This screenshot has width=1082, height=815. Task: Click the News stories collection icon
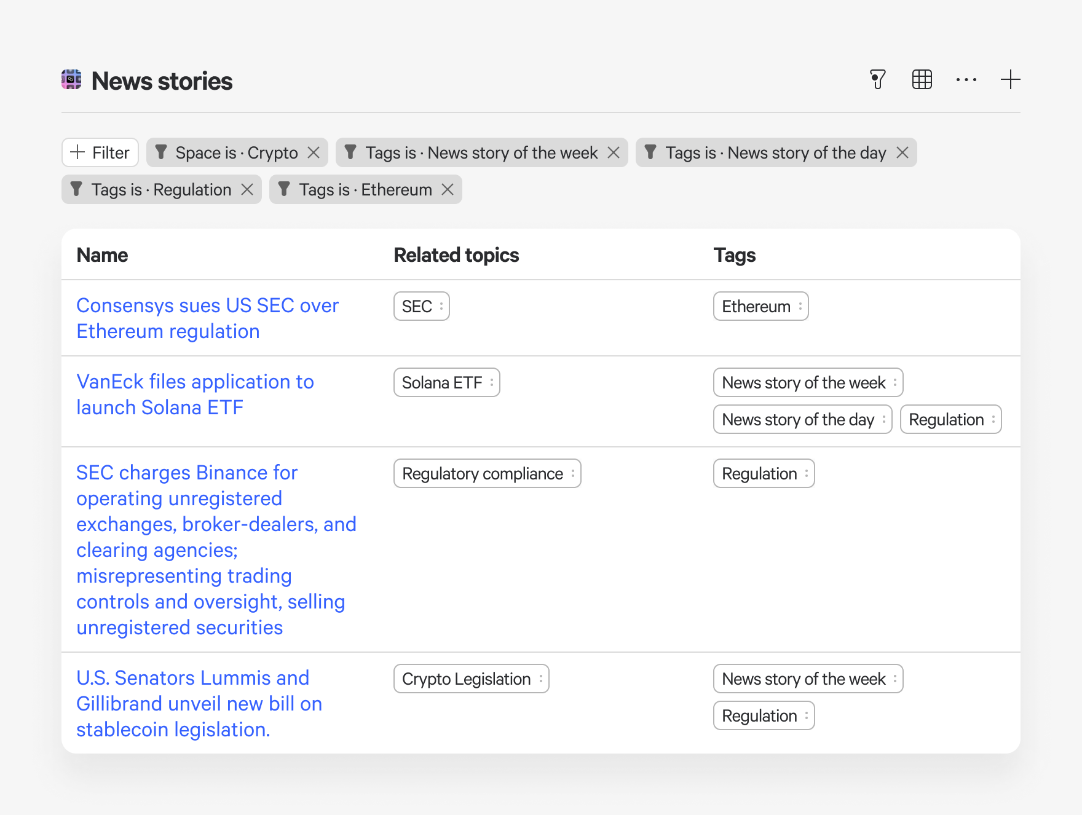71,80
